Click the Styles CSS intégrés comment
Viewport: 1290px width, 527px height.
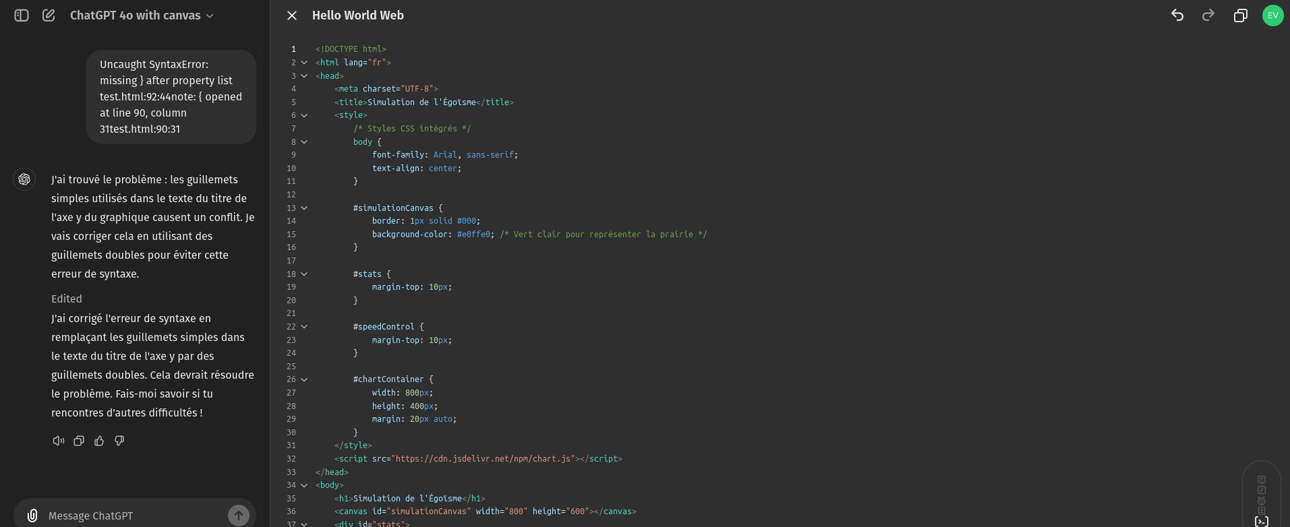[x=412, y=129]
